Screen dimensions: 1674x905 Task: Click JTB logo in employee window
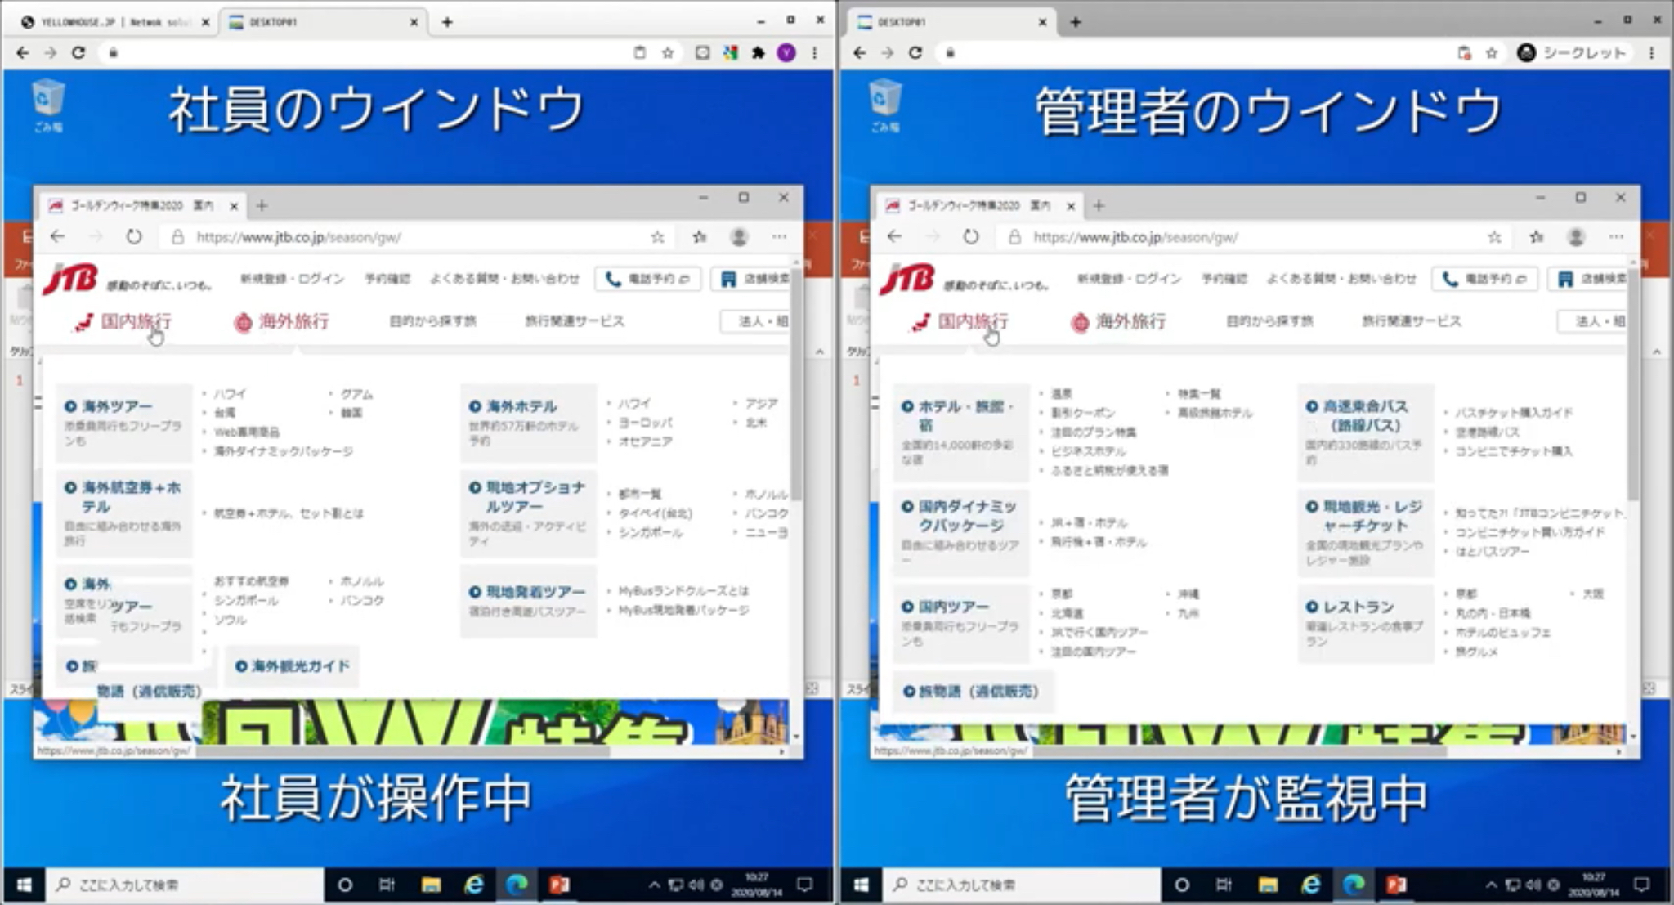(x=70, y=279)
